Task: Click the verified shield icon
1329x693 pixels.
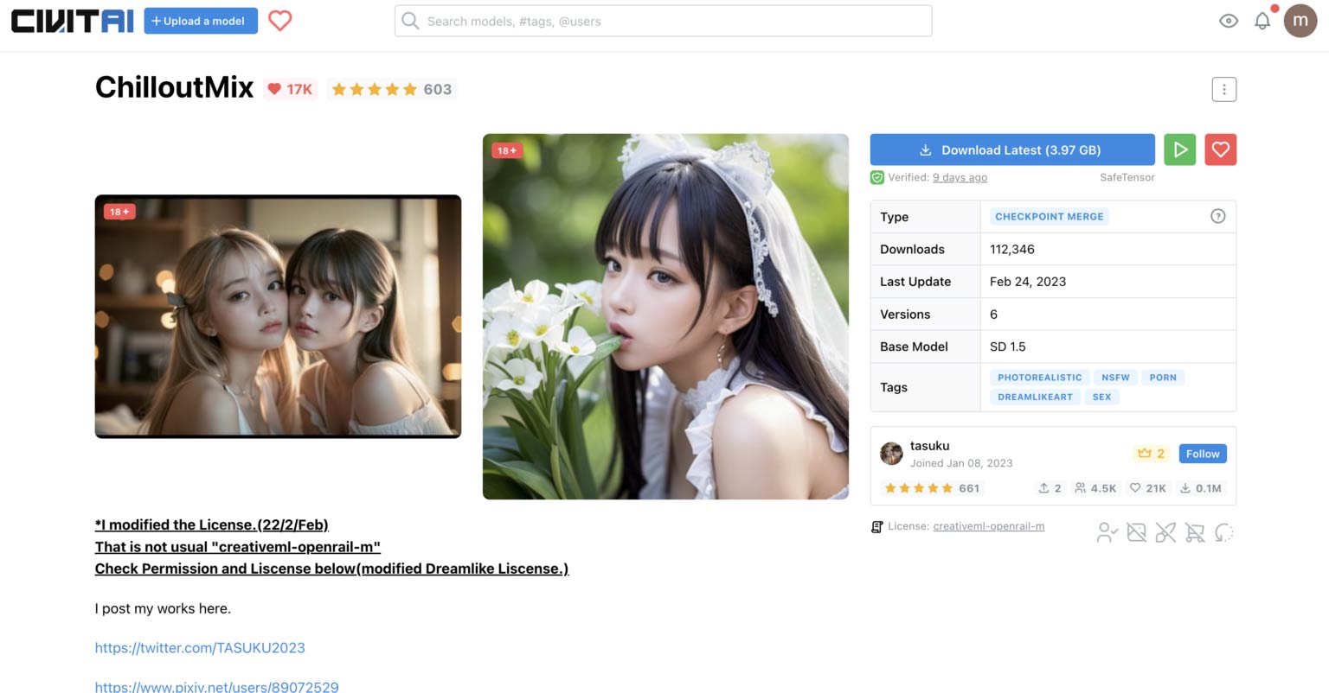Action: [x=876, y=177]
